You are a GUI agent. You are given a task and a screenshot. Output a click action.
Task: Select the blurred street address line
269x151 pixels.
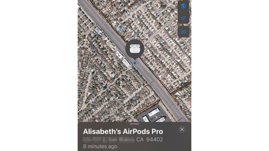coord(109,140)
